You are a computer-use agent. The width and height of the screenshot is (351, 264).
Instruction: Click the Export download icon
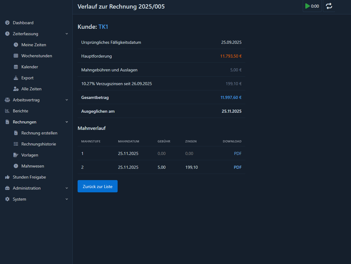[x=16, y=78]
